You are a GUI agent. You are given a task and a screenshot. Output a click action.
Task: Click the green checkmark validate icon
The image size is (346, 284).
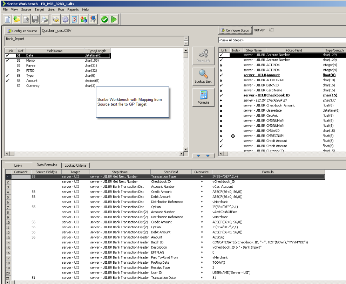[104, 19]
